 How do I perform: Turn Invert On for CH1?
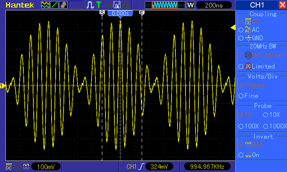click(249, 155)
